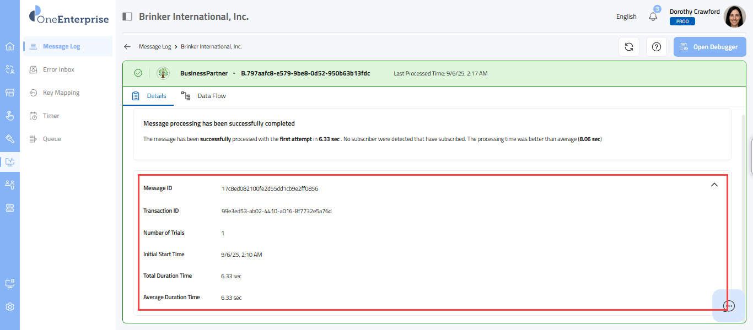Click the Message Log breadcrumb link
753x330 pixels.
click(155, 47)
